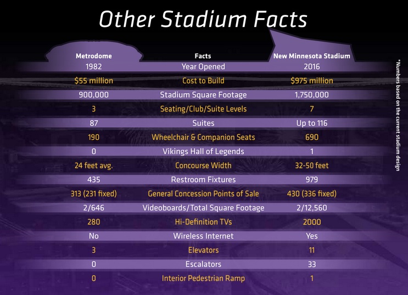
Task: Select the Vikings Hall of Legends row
Action: click(x=203, y=151)
